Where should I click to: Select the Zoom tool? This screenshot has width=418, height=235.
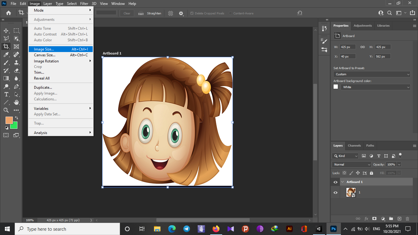click(x=6, y=110)
